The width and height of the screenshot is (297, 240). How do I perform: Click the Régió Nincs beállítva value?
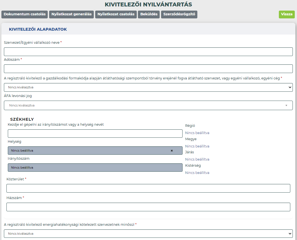pos(197,133)
